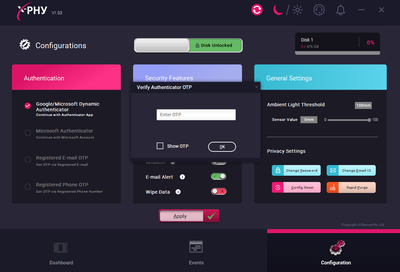Turn off the E-mail Alert toggle
Screen dimensions: 400x272
pyautogui.click(x=219, y=176)
